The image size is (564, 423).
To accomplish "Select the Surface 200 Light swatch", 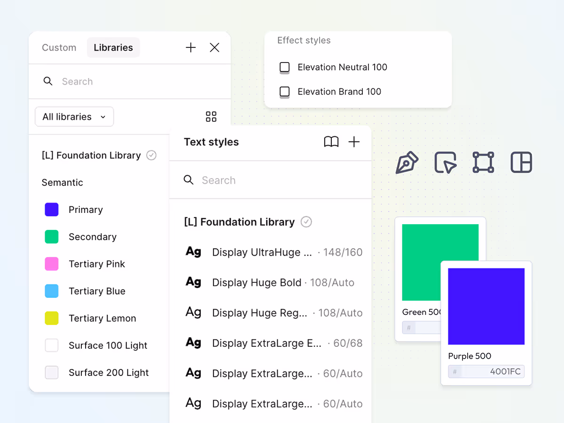I will 52,373.
